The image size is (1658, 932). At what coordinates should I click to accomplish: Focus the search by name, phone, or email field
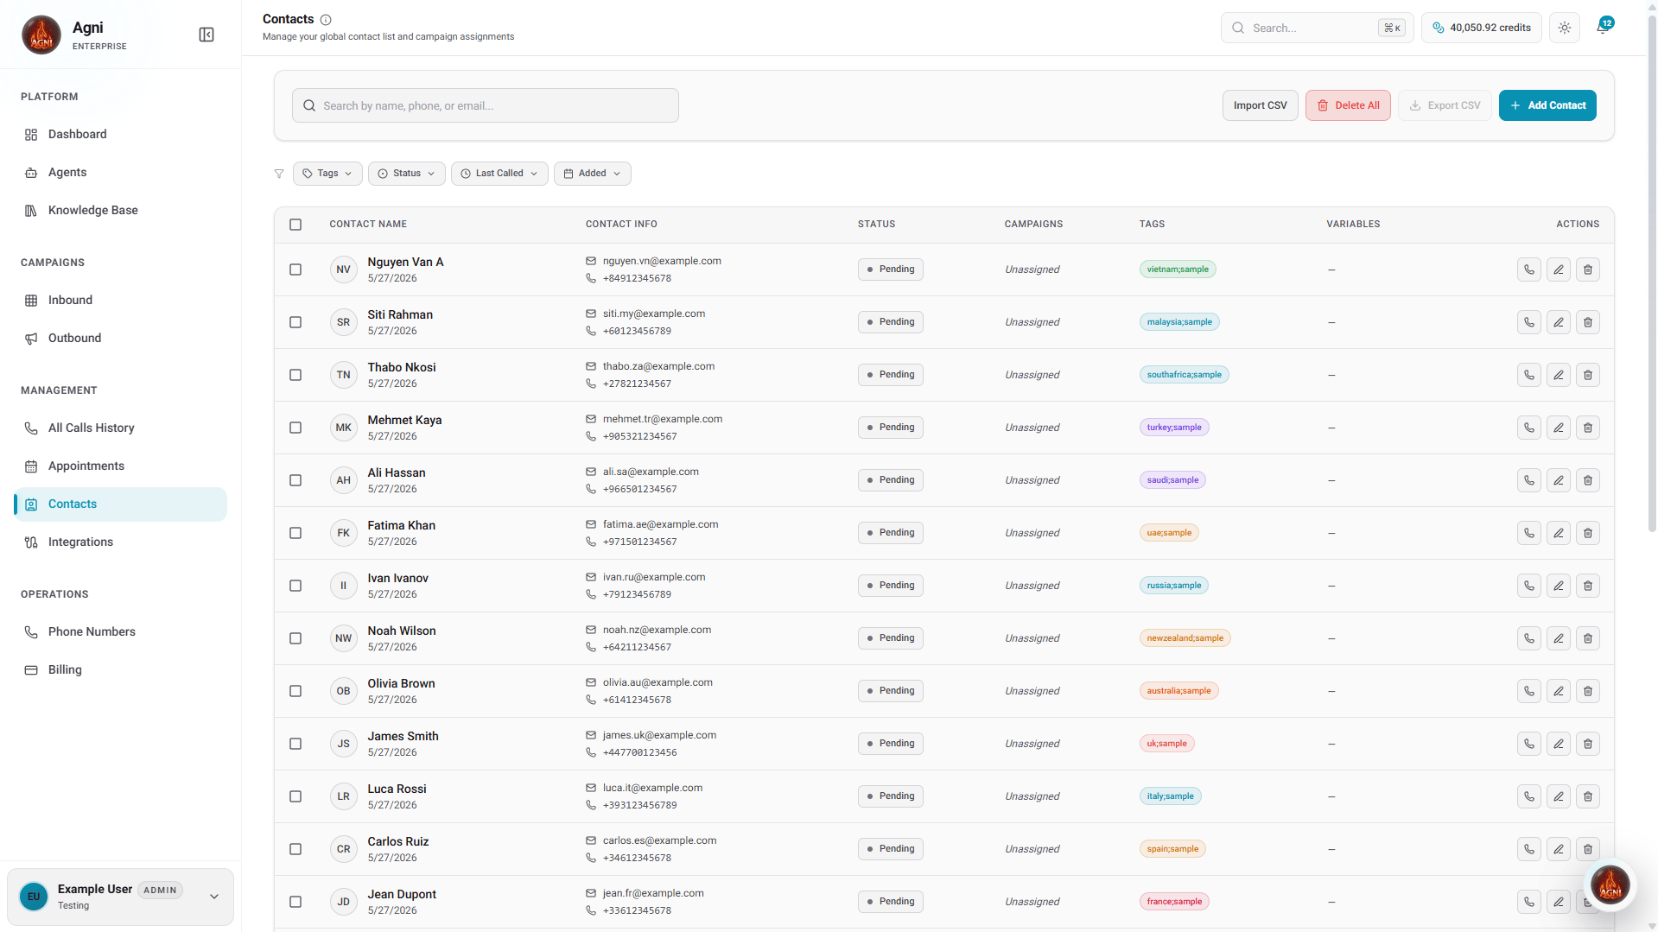click(486, 105)
